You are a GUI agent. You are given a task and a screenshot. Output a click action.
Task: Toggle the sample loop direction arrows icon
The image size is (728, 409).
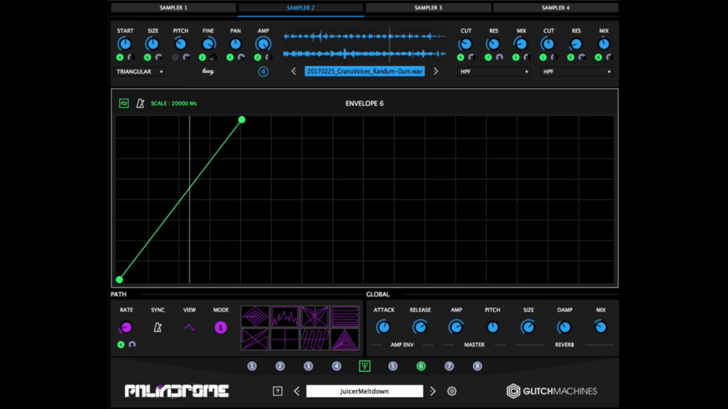click(208, 71)
